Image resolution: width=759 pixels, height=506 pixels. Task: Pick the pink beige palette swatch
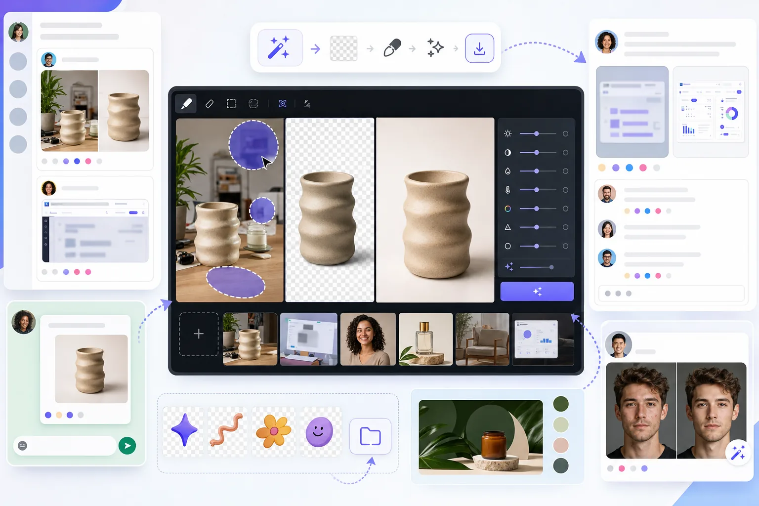tap(561, 445)
